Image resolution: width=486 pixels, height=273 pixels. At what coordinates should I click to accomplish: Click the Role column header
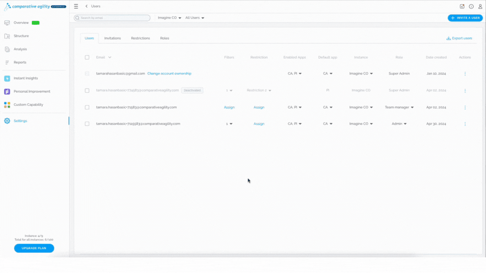click(x=399, y=58)
